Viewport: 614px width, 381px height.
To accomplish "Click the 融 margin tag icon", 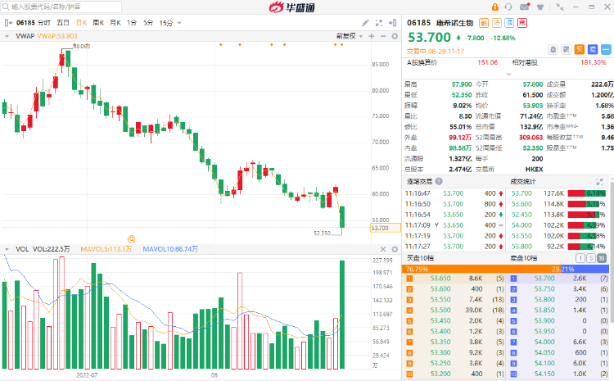I will tap(484, 23).
